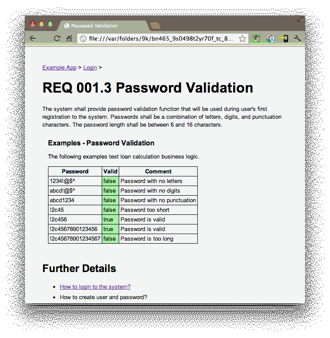The height and width of the screenshot is (338, 330).
Task: Open a new tab with the tab button
Action: pyautogui.click(x=155, y=26)
